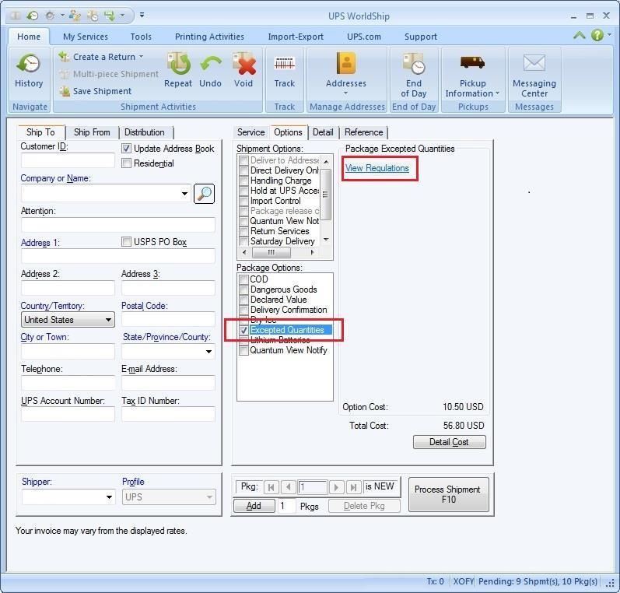
Task: Open Pickup Information truck icon
Action: 472,62
